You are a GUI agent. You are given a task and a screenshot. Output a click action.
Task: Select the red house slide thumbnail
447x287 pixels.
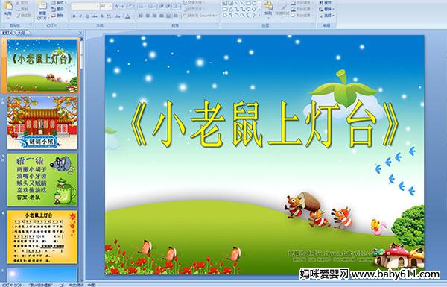tap(42, 123)
